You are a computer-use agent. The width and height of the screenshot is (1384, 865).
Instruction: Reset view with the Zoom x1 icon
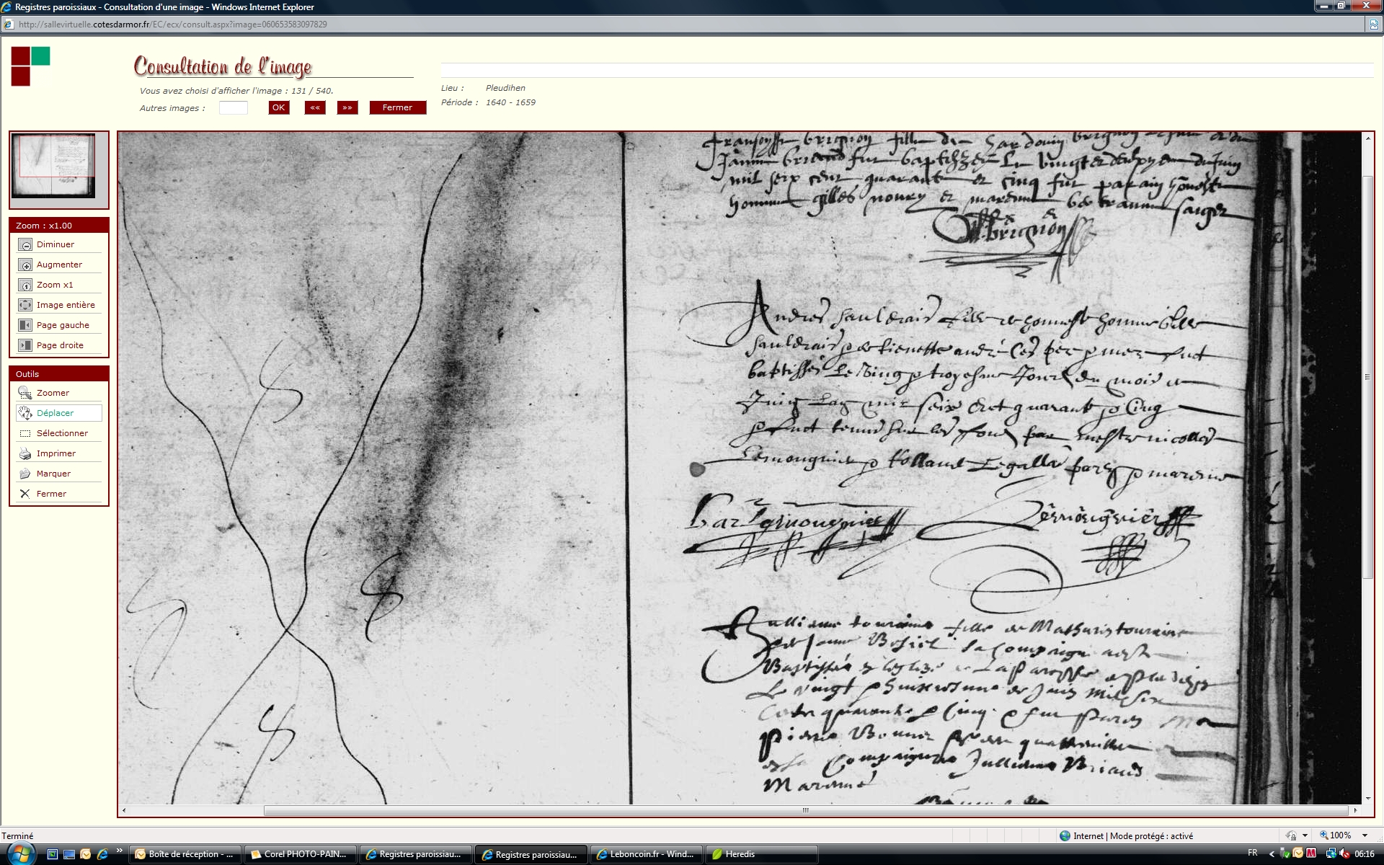click(x=25, y=285)
